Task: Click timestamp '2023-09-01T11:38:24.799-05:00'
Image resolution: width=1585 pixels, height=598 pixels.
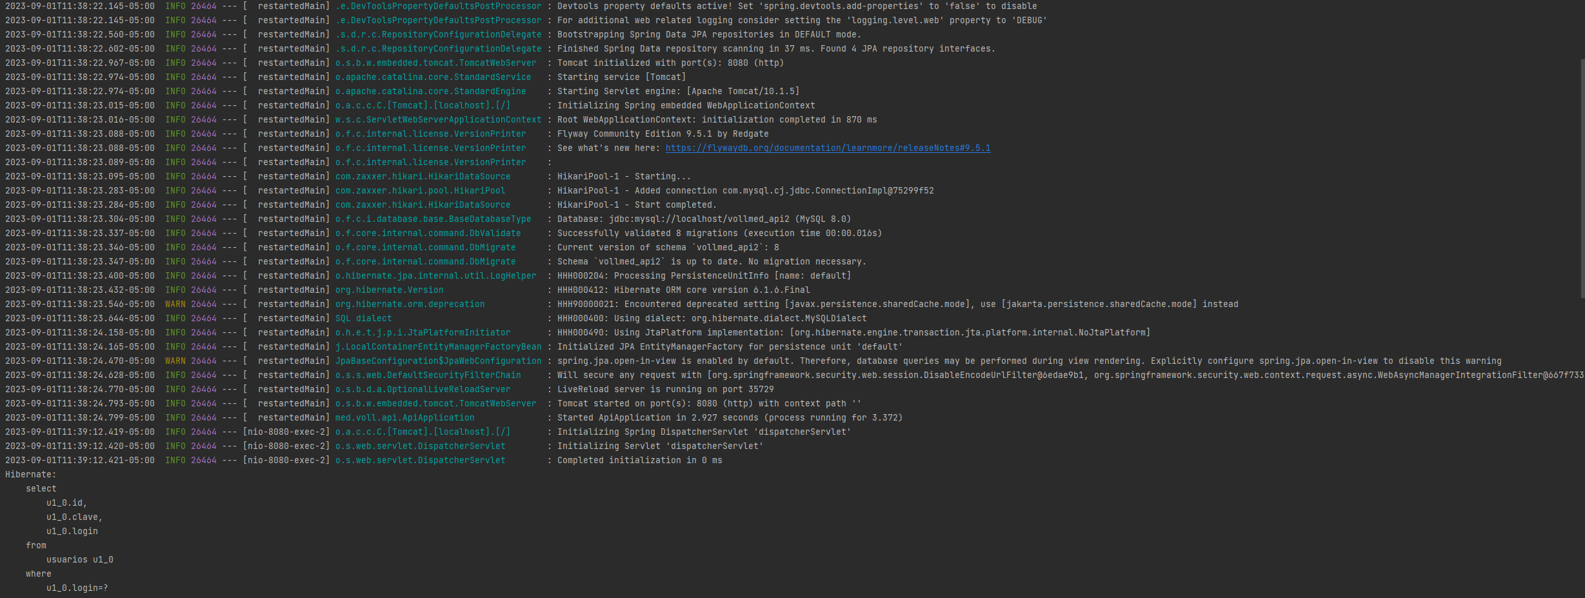Action: pos(79,418)
